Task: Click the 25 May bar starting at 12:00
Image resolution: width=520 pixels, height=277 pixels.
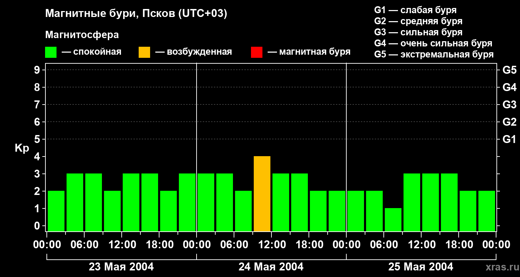Action: (431, 203)
